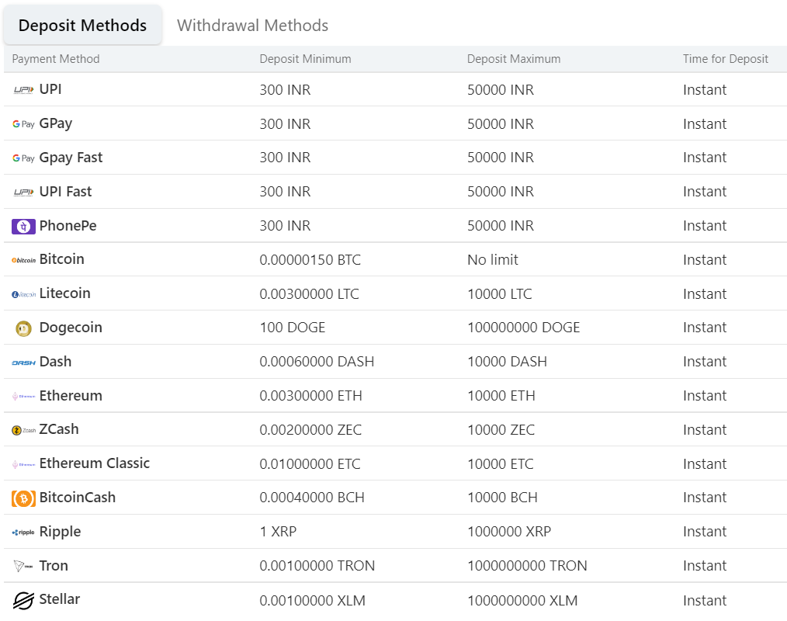The image size is (787, 621).
Task: Select the PhonePe method name
Action: 68,226
